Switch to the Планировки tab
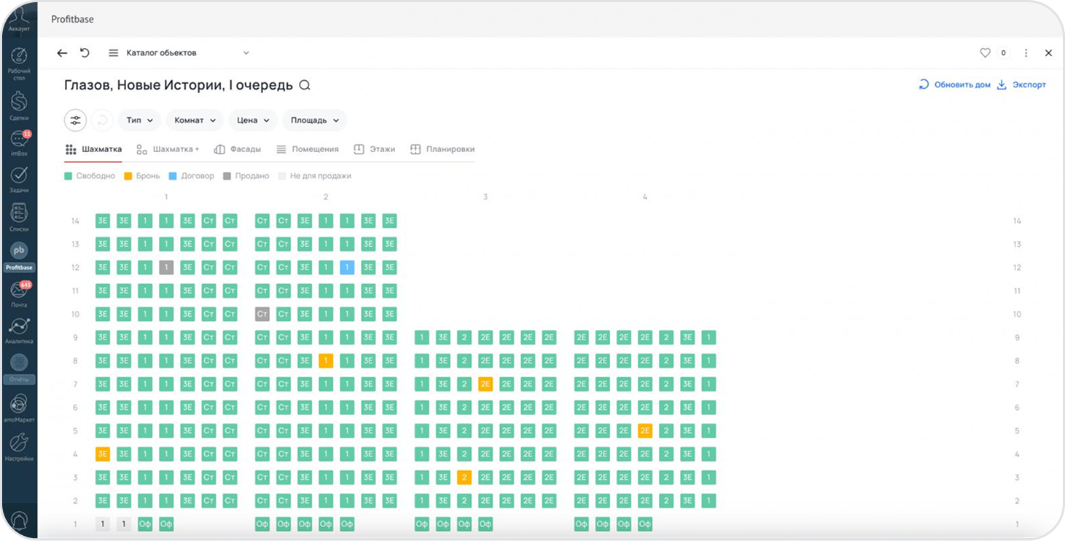This screenshot has width=1065, height=541. 442,149
